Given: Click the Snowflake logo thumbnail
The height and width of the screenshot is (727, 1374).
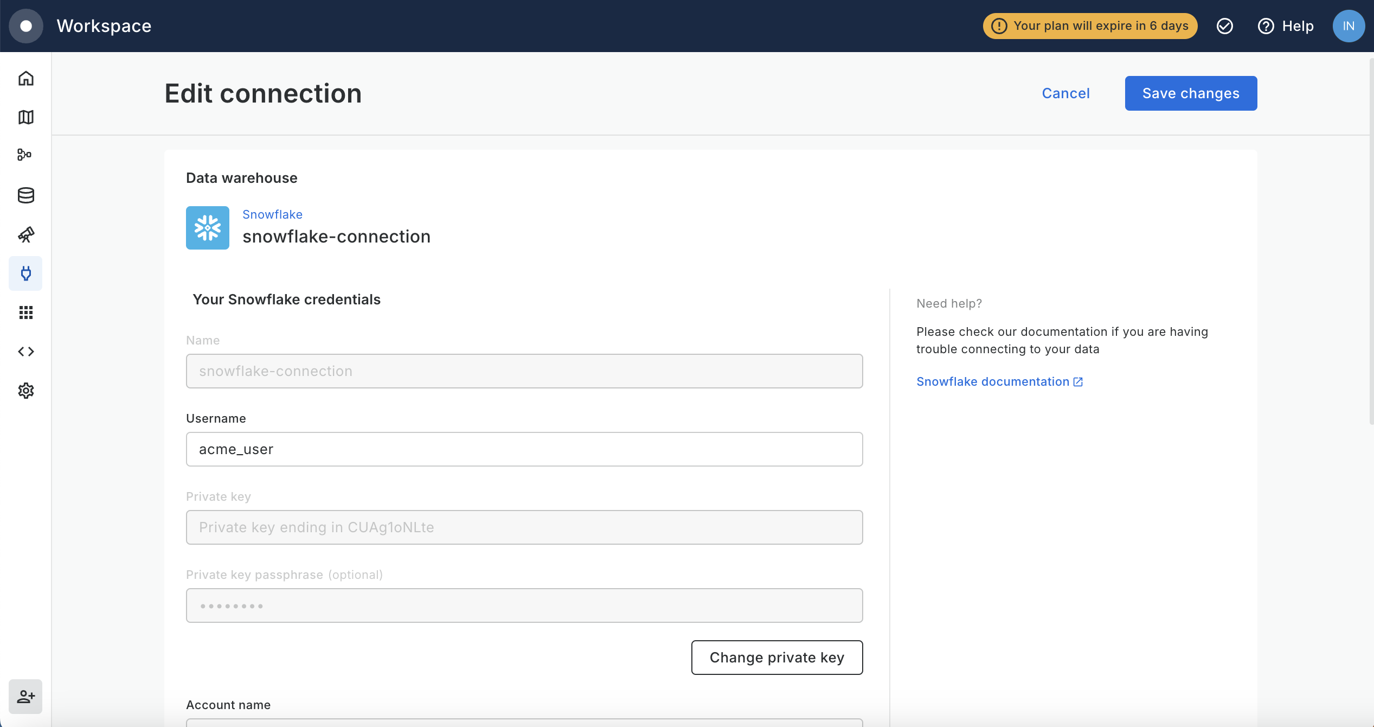Looking at the screenshot, I should point(208,228).
